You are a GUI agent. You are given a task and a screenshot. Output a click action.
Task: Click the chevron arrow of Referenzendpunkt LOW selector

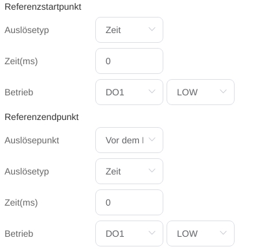tap(223, 233)
